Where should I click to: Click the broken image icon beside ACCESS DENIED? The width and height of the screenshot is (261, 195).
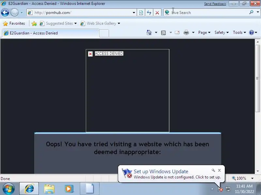pyautogui.click(x=90, y=54)
